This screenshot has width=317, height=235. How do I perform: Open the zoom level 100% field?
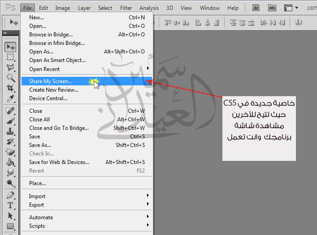click(x=312, y=8)
